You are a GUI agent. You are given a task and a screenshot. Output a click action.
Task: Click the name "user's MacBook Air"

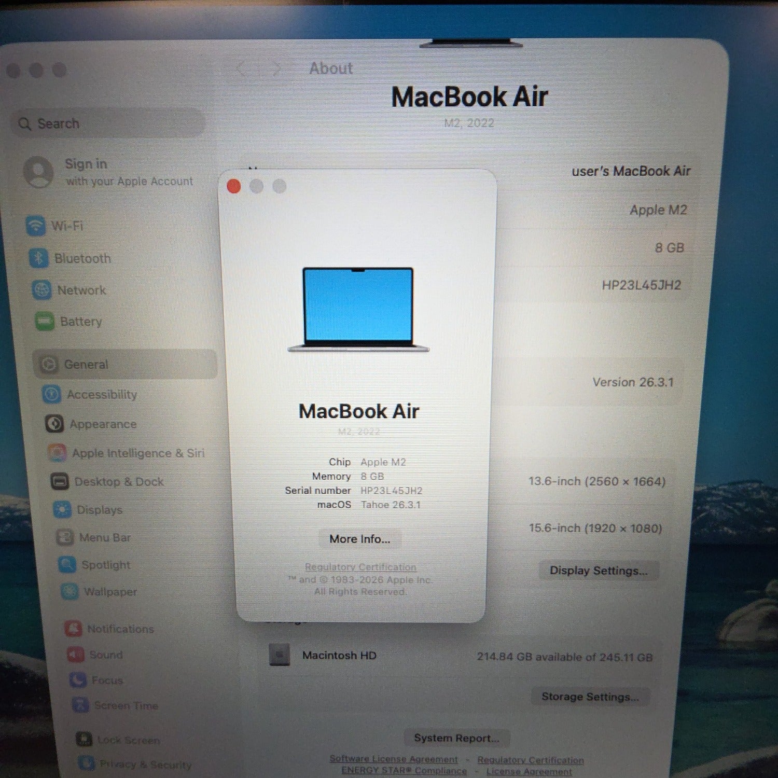(x=631, y=171)
